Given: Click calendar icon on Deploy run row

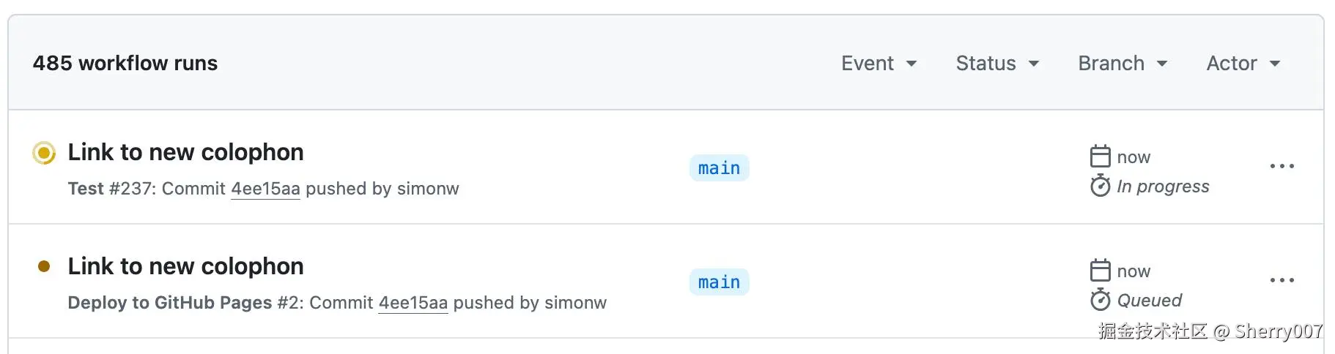Looking at the screenshot, I should (1100, 271).
